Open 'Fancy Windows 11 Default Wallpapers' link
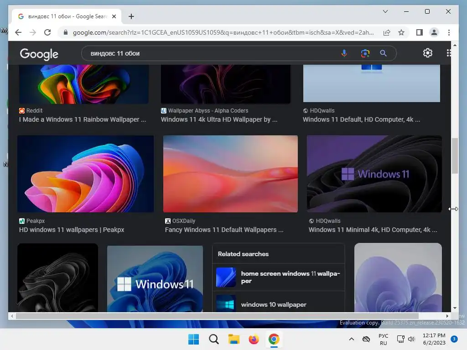The height and width of the screenshot is (350, 467). 224,230
